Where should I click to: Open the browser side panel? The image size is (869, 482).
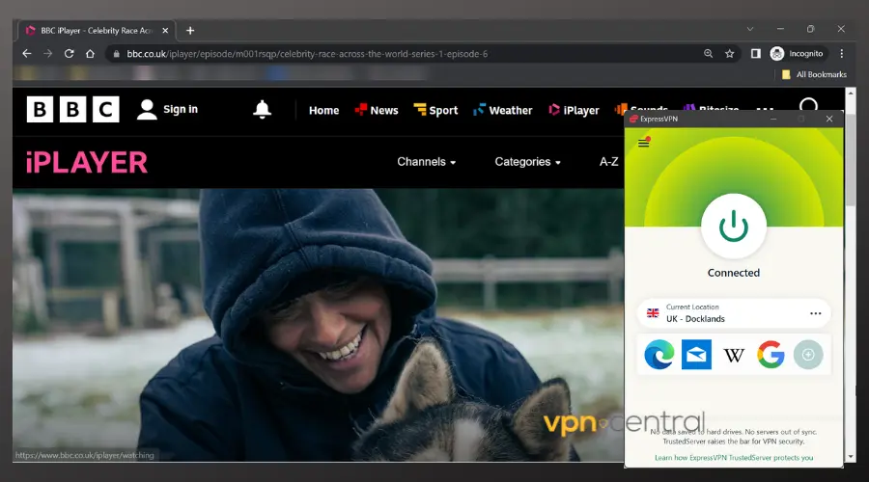(x=755, y=54)
